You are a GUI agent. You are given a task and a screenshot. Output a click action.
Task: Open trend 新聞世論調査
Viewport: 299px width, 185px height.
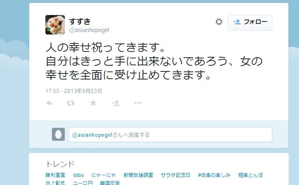[138, 175]
